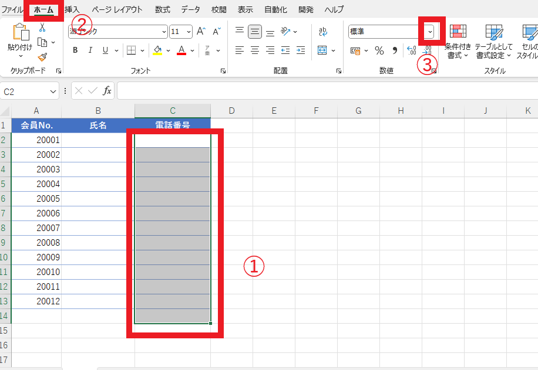The width and height of the screenshot is (538, 370).
Task: Toggle middle vertical alignment
Action: pyautogui.click(x=255, y=32)
